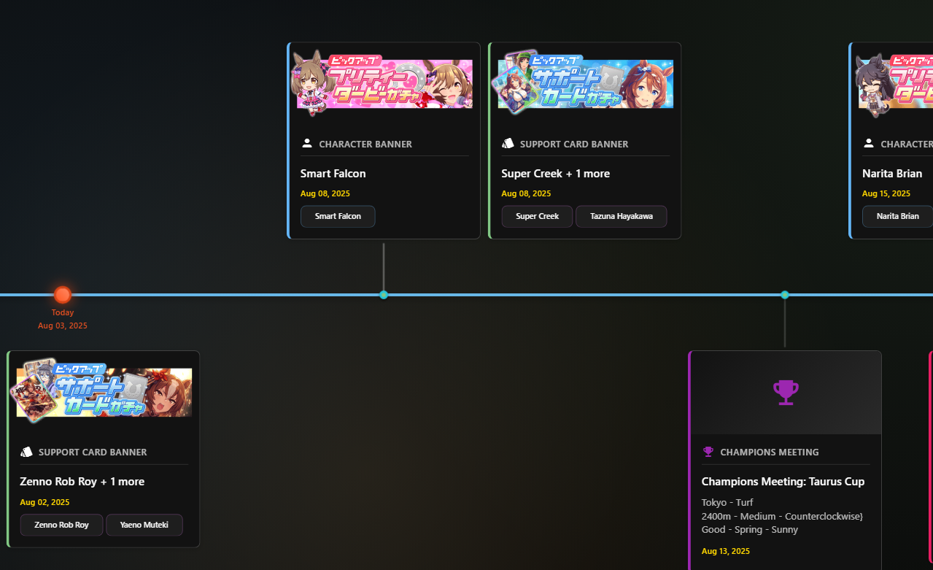This screenshot has height=570, width=933.
Task: Select the orange Today marker on the timeline
Action: pyautogui.click(x=63, y=295)
